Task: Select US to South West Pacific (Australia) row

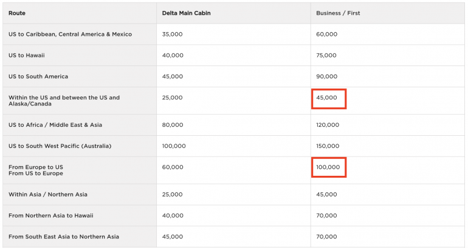Action: [x=60, y=146]
